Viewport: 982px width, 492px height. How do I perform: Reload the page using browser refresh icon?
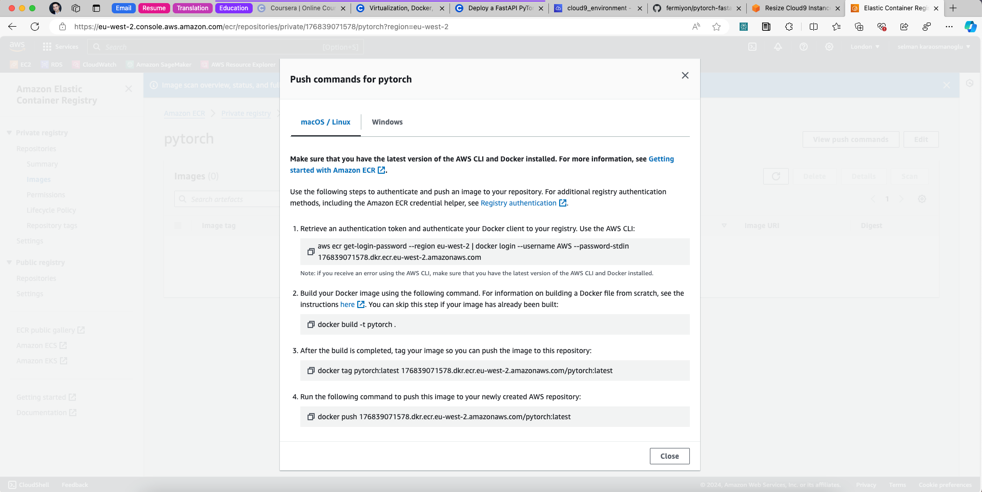35,27
